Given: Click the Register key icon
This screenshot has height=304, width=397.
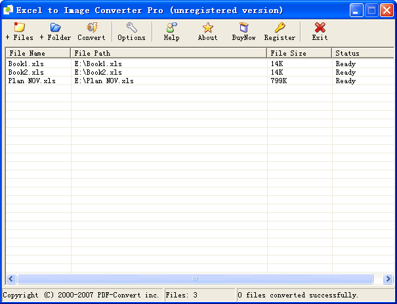Looking at the screenshot, I should (x=280, y=28).
